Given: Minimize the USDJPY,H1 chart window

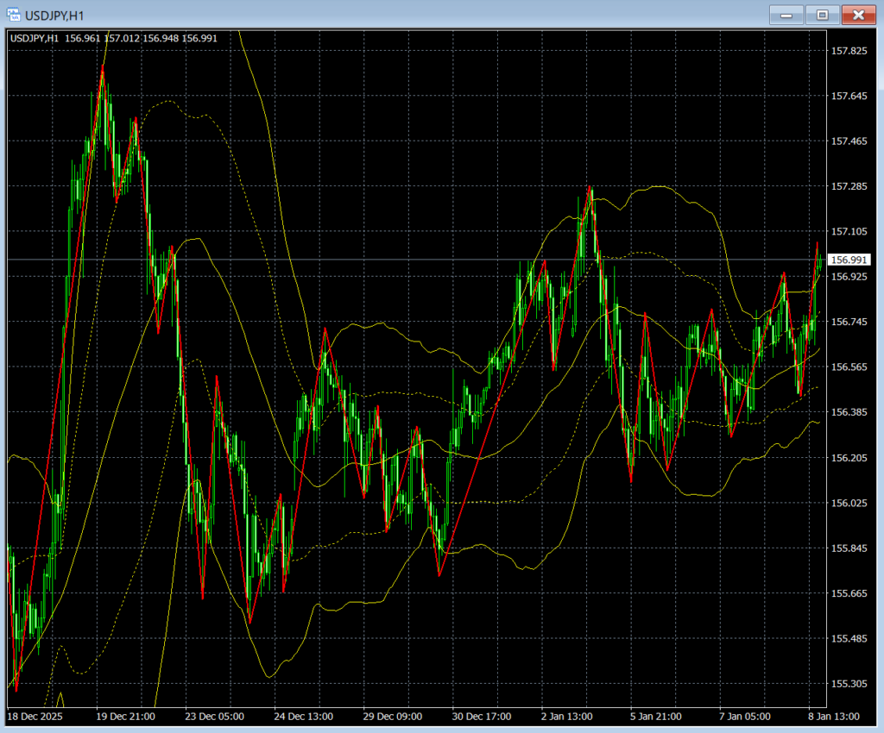Looking at the screenshot, I should coord(786,15).
